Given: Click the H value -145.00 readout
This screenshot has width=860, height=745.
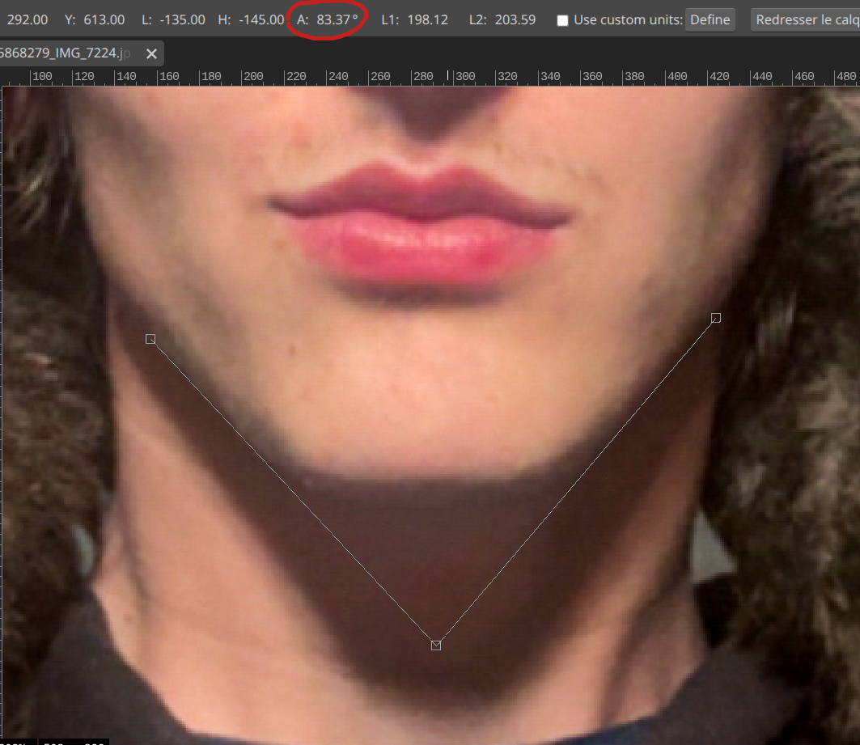Looking at the screenshot, I should tap(261, 19).
